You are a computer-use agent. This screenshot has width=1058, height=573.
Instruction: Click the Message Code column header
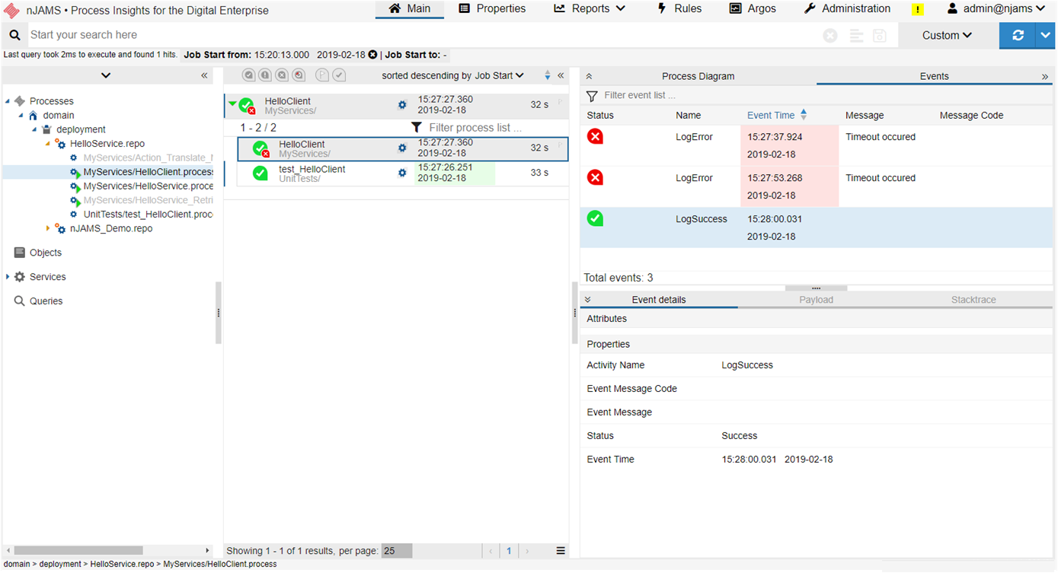click(971, 116)
